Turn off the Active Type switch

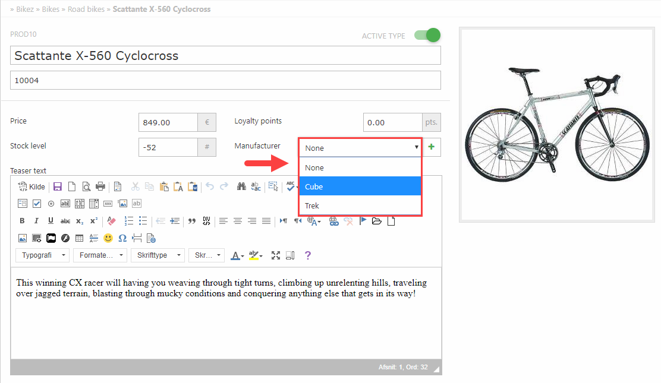(427, 36)
